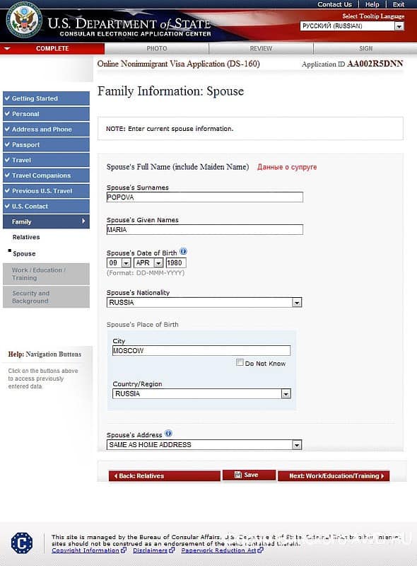Image resolution: width=417 pixels, height=566 pixels.
Task: Switch to the REVIEW tab
Action: pyautogui.click(x=261, y=48)
